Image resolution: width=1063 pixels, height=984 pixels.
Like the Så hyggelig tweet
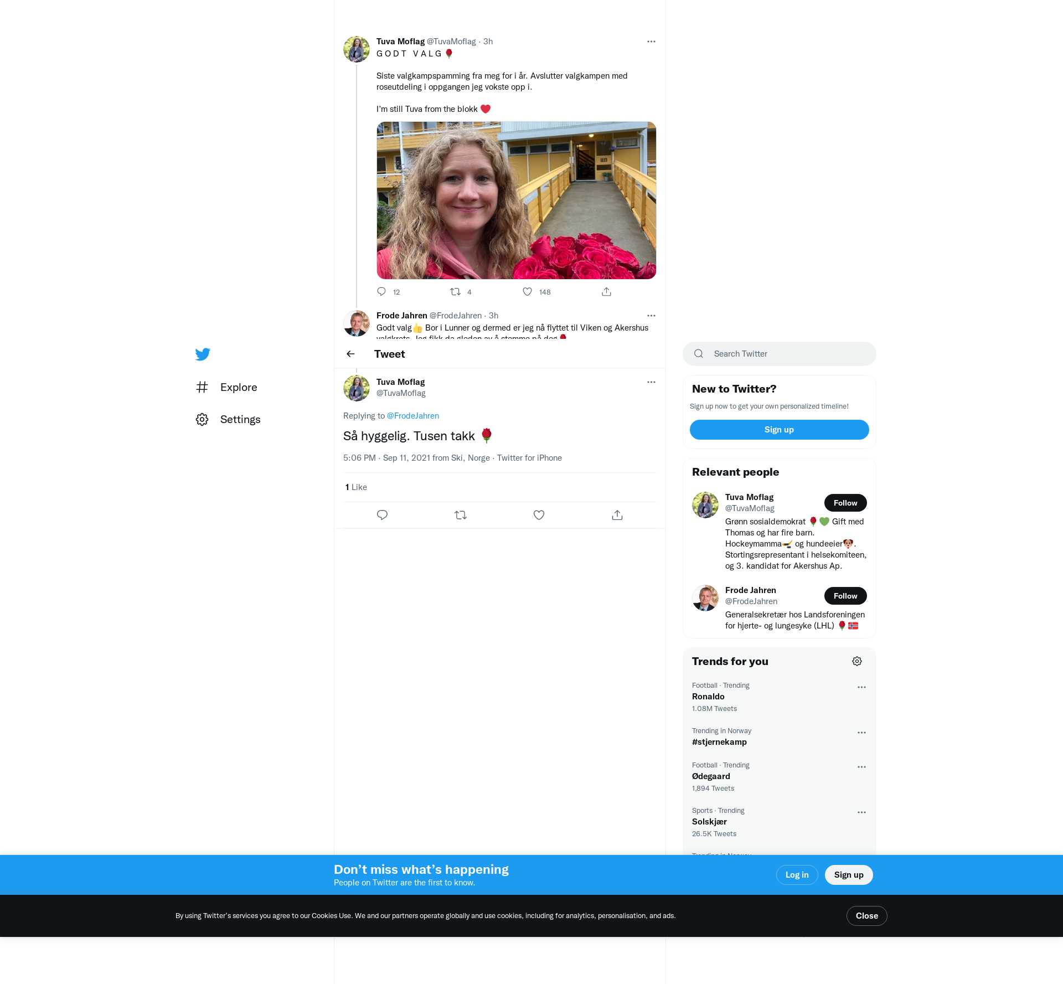coord(539,515)
